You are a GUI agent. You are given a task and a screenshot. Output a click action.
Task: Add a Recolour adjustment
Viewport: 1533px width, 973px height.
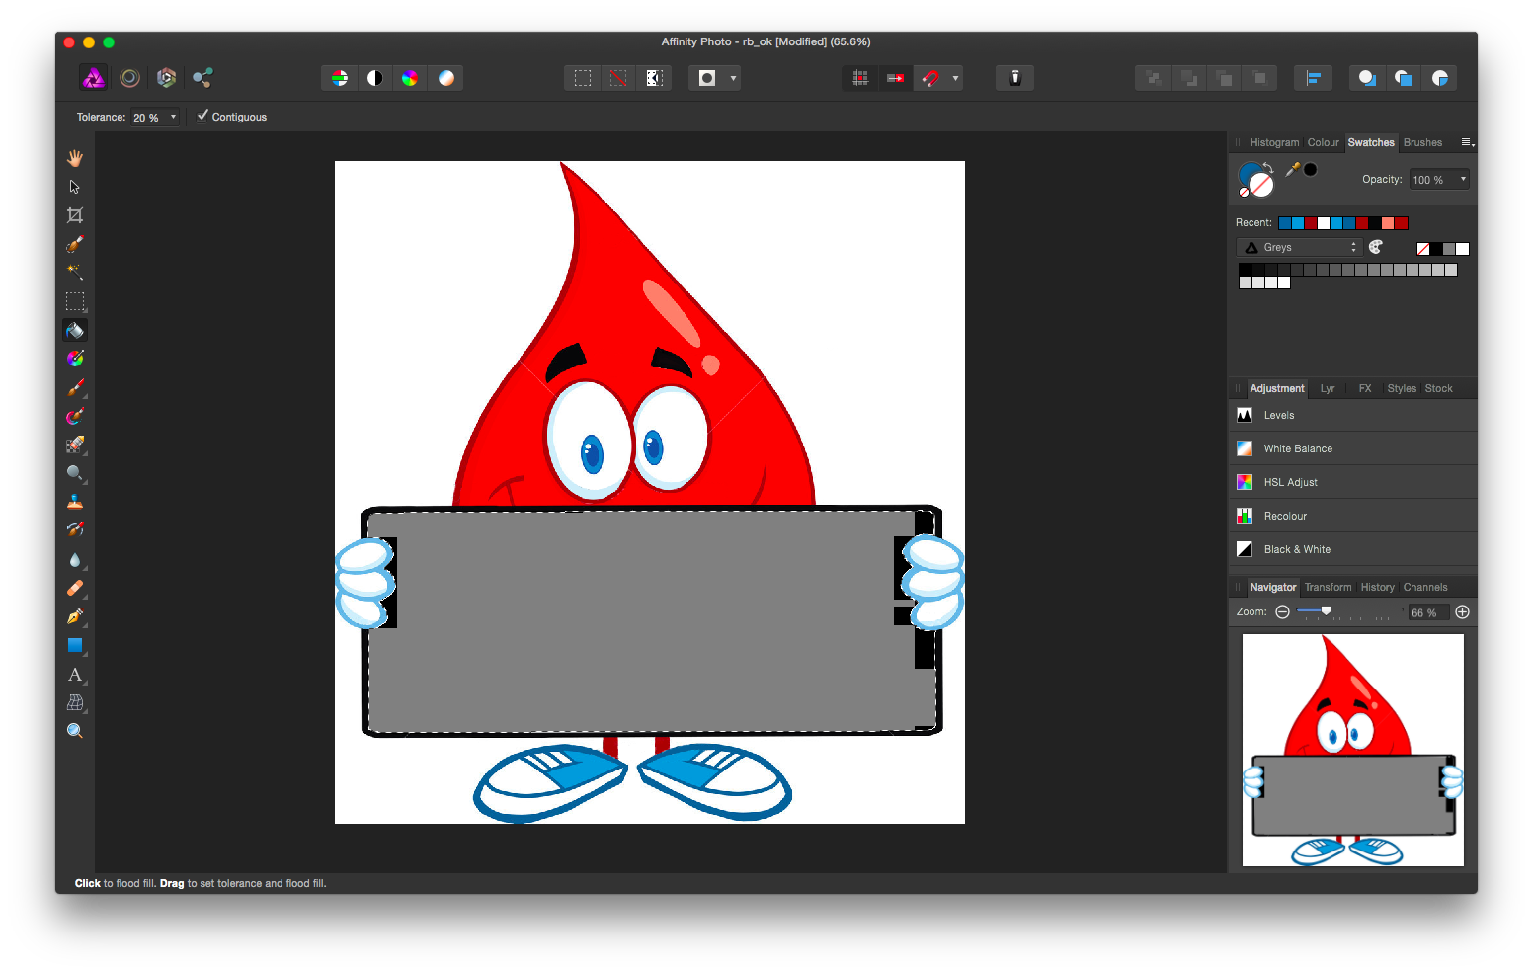tap(1352, 516)
